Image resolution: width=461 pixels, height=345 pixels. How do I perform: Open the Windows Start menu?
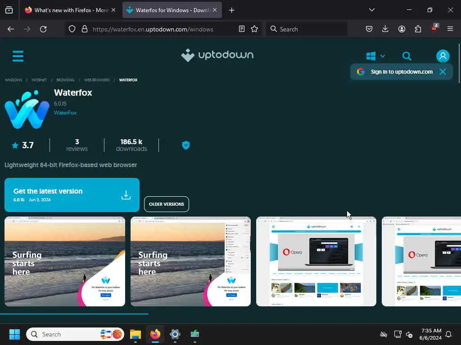coord(14,334)
